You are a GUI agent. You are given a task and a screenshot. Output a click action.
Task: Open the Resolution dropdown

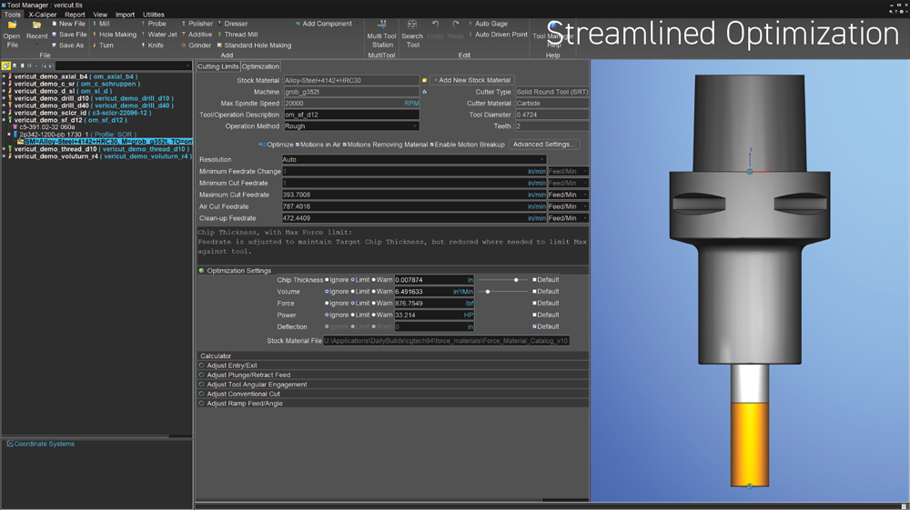tap(414, 159)
